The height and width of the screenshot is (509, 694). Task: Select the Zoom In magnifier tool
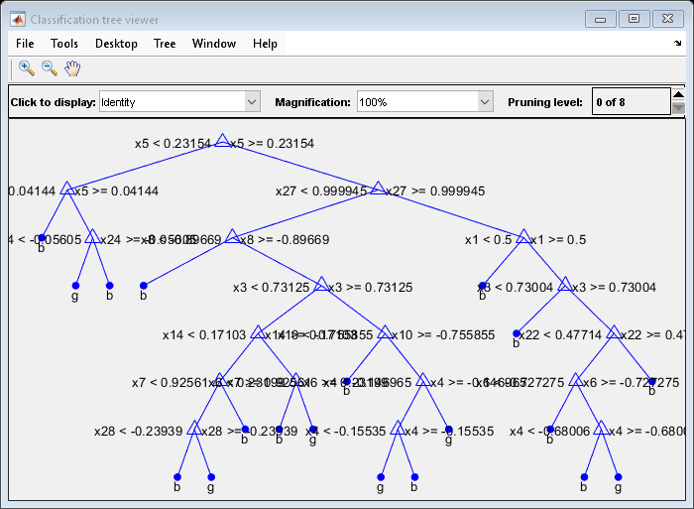point(27,68)
